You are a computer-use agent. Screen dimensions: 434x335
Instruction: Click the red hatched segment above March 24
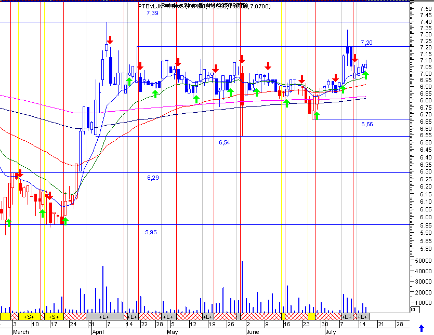pyautogui.click(x=75, y=317)
